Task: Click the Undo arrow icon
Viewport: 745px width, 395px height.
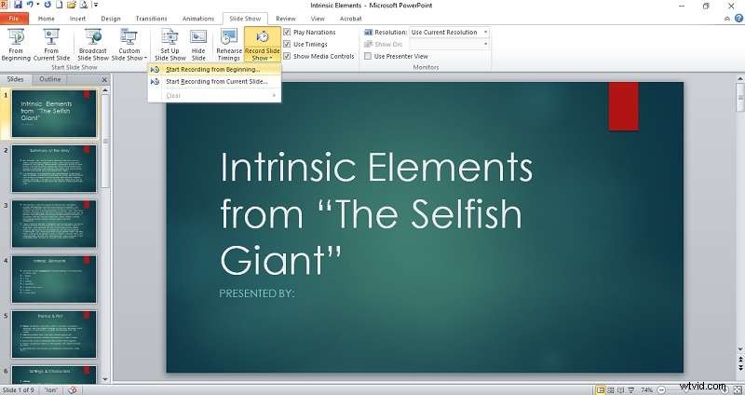Action: [31, 5]
